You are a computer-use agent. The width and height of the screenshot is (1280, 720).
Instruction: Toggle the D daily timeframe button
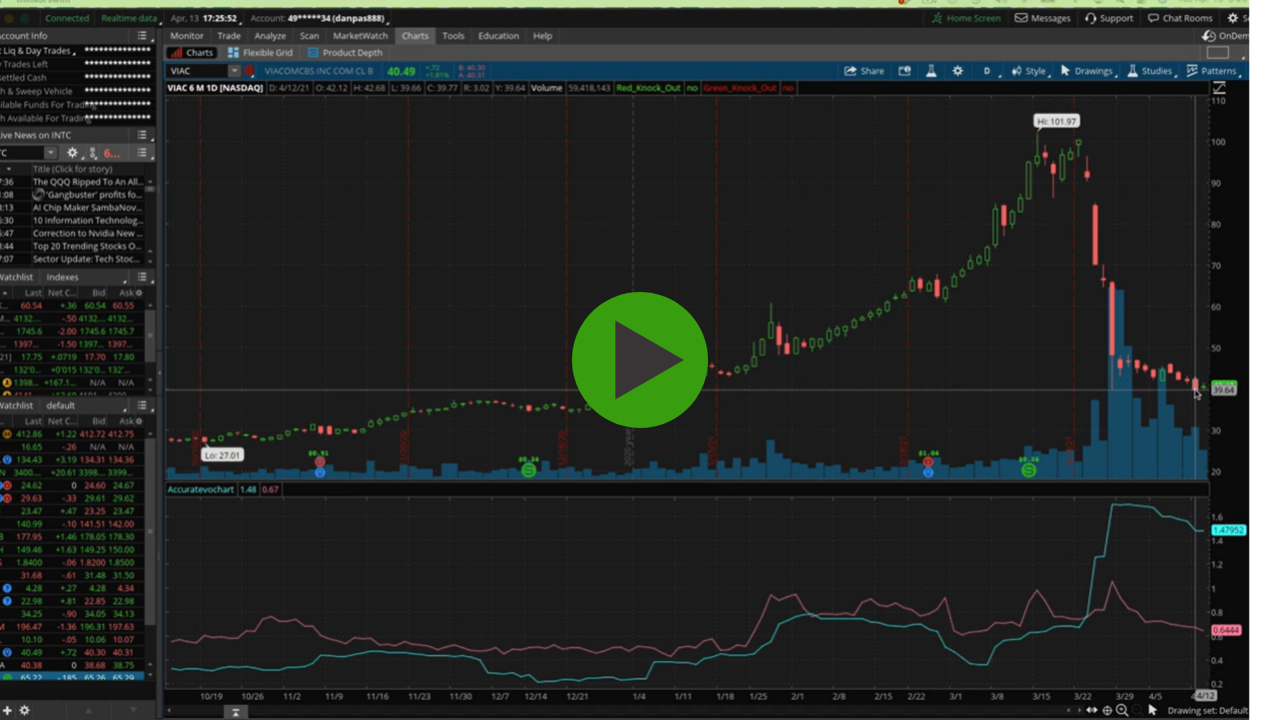pos(987,71)
